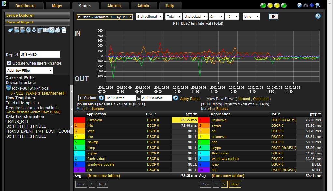Click the Apply Dates link
333x191 pixels.
pos(189,99)
